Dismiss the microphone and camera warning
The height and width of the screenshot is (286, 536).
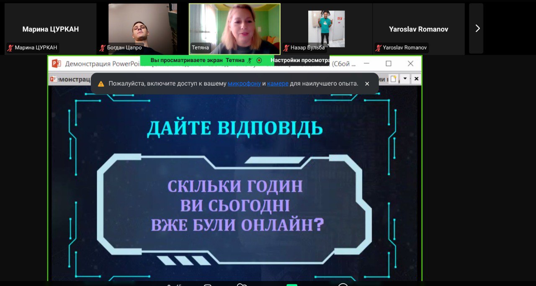tap(367, 83)
